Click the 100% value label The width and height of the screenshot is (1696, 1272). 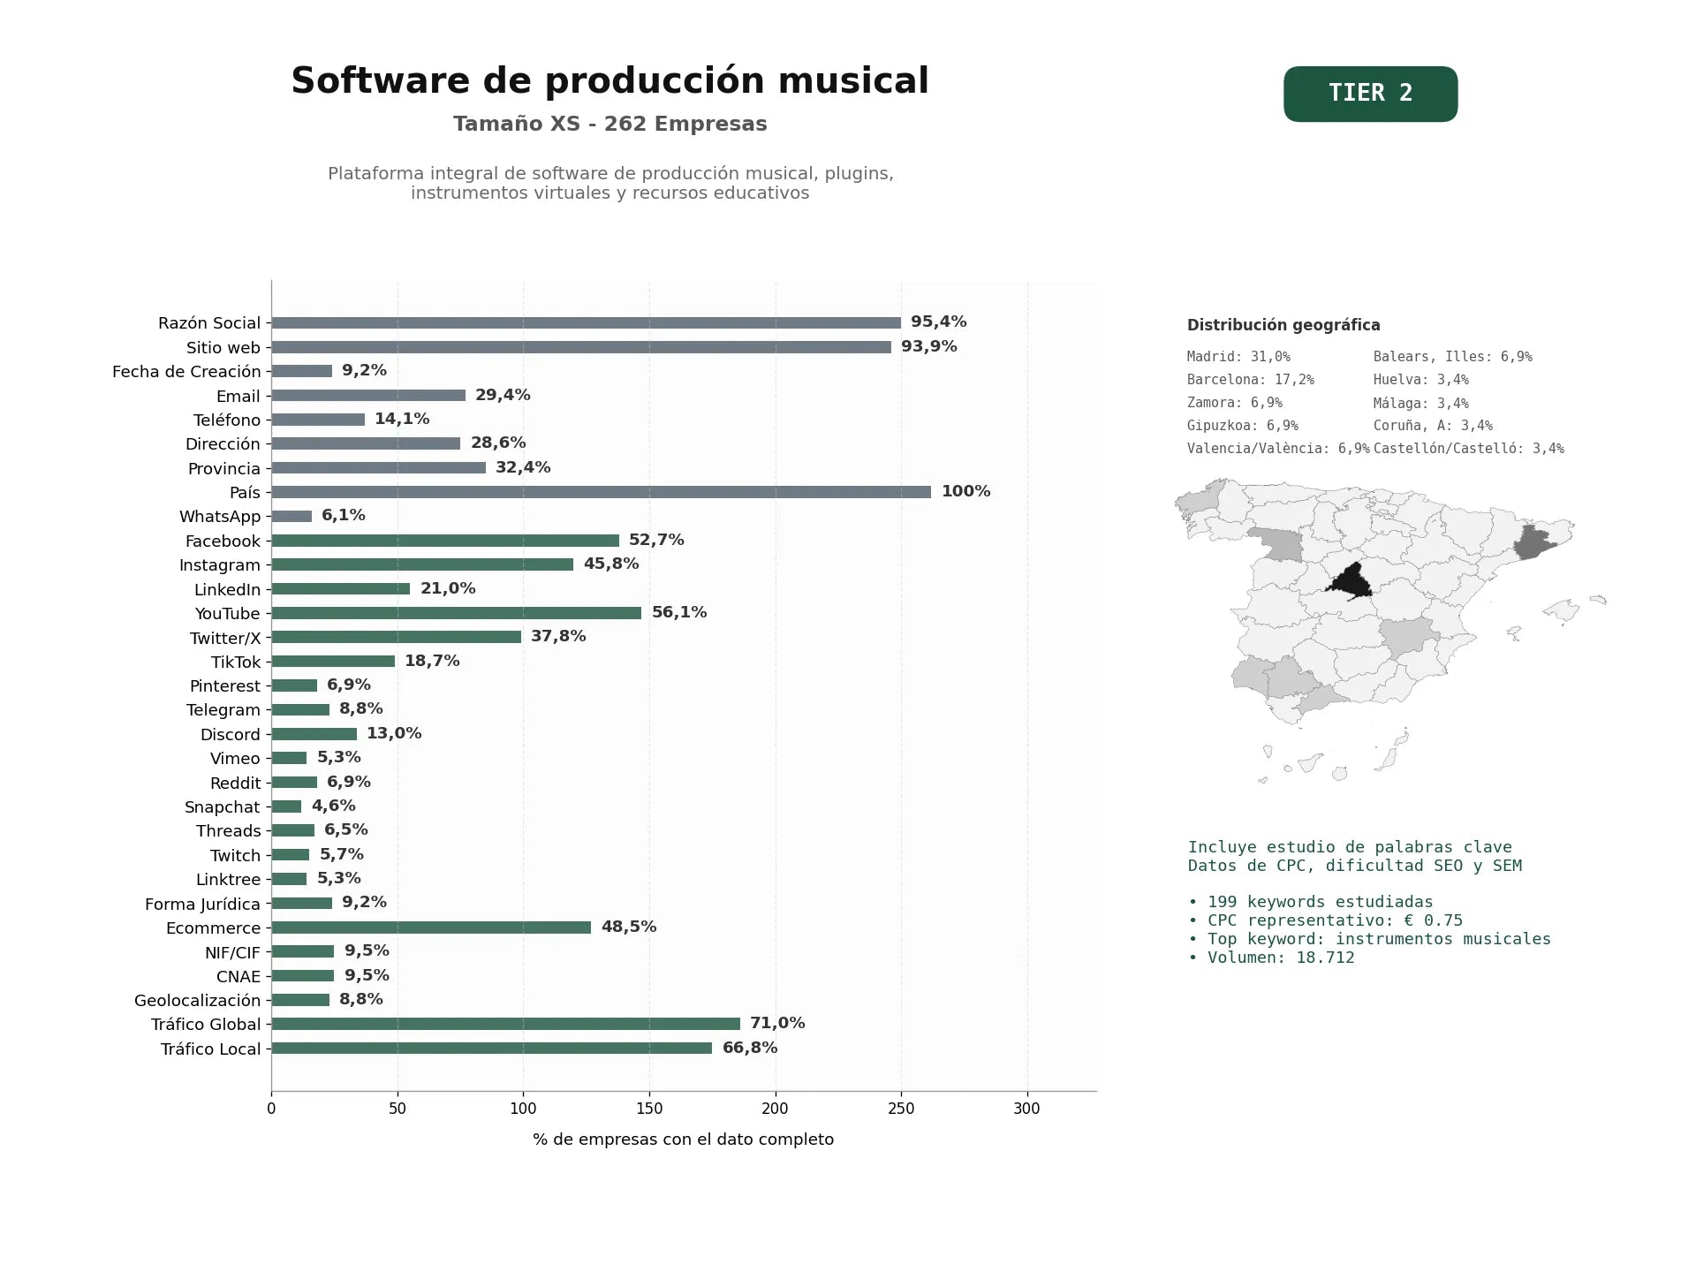tap(965, 491)
